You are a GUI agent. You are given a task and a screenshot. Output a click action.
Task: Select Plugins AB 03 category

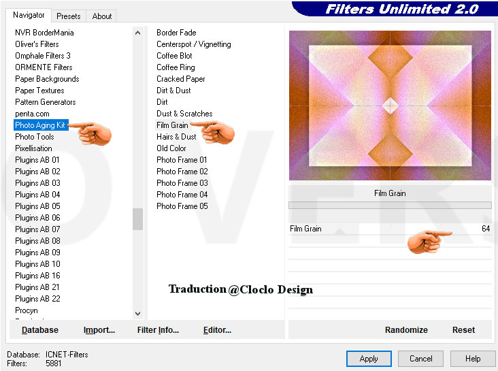click(x=37, y=183)
